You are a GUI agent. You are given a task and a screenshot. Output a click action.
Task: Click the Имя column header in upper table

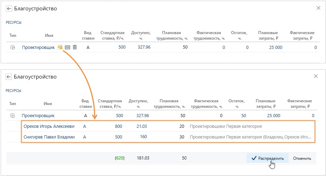point(49,35)
